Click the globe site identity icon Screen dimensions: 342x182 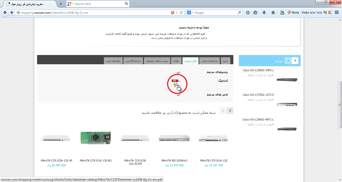tap(18, 12)
